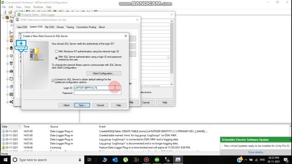Select the Project root icon in tree
This screenshot has width=292, height=164.
(x=7, y=17)
